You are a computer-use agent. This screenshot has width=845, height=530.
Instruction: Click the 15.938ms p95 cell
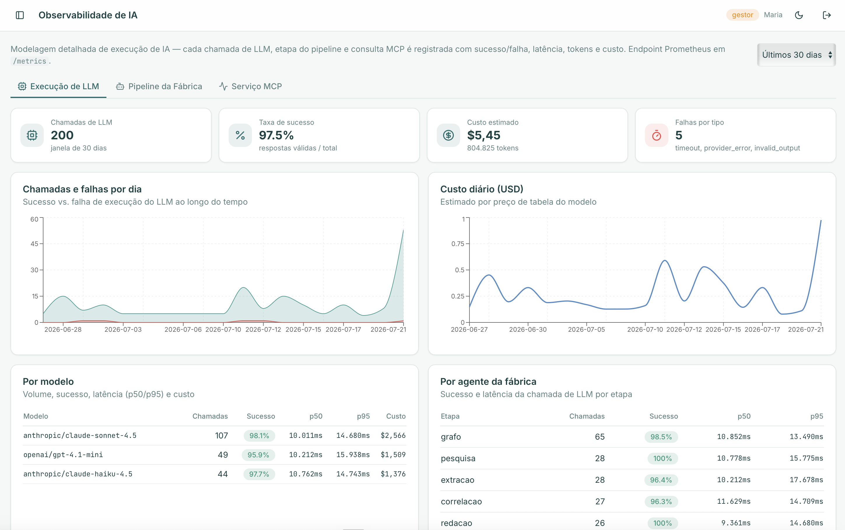[353, 454]
